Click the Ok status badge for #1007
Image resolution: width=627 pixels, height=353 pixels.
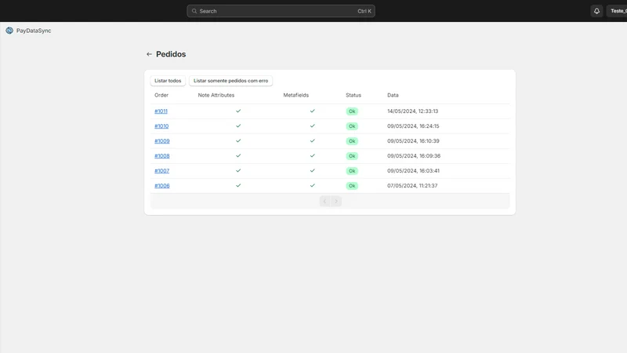[352, 171]
